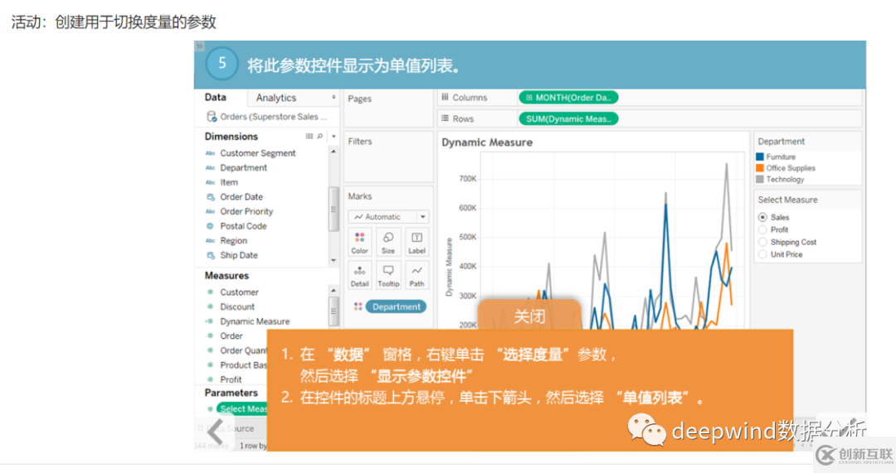Click the Columns shelf icon
Viewport: 896px width, 473px height.
446,98
